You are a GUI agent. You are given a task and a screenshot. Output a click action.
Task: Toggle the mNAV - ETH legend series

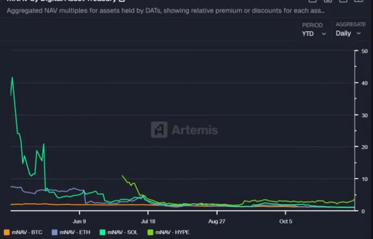coord(71,232)
